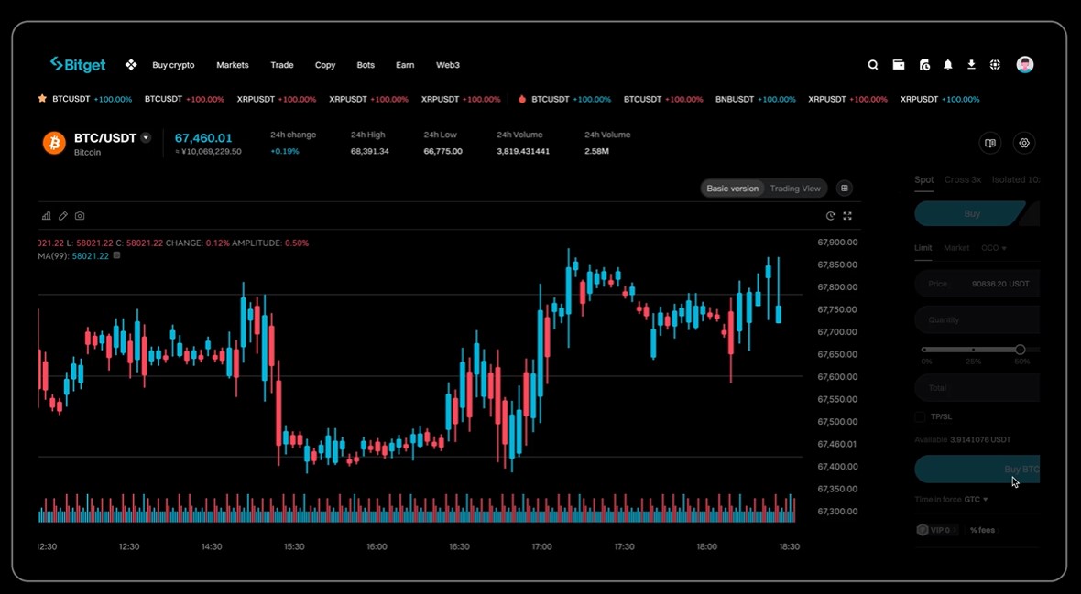
Task: Open the order history clock icon
Action: point(924,65)
